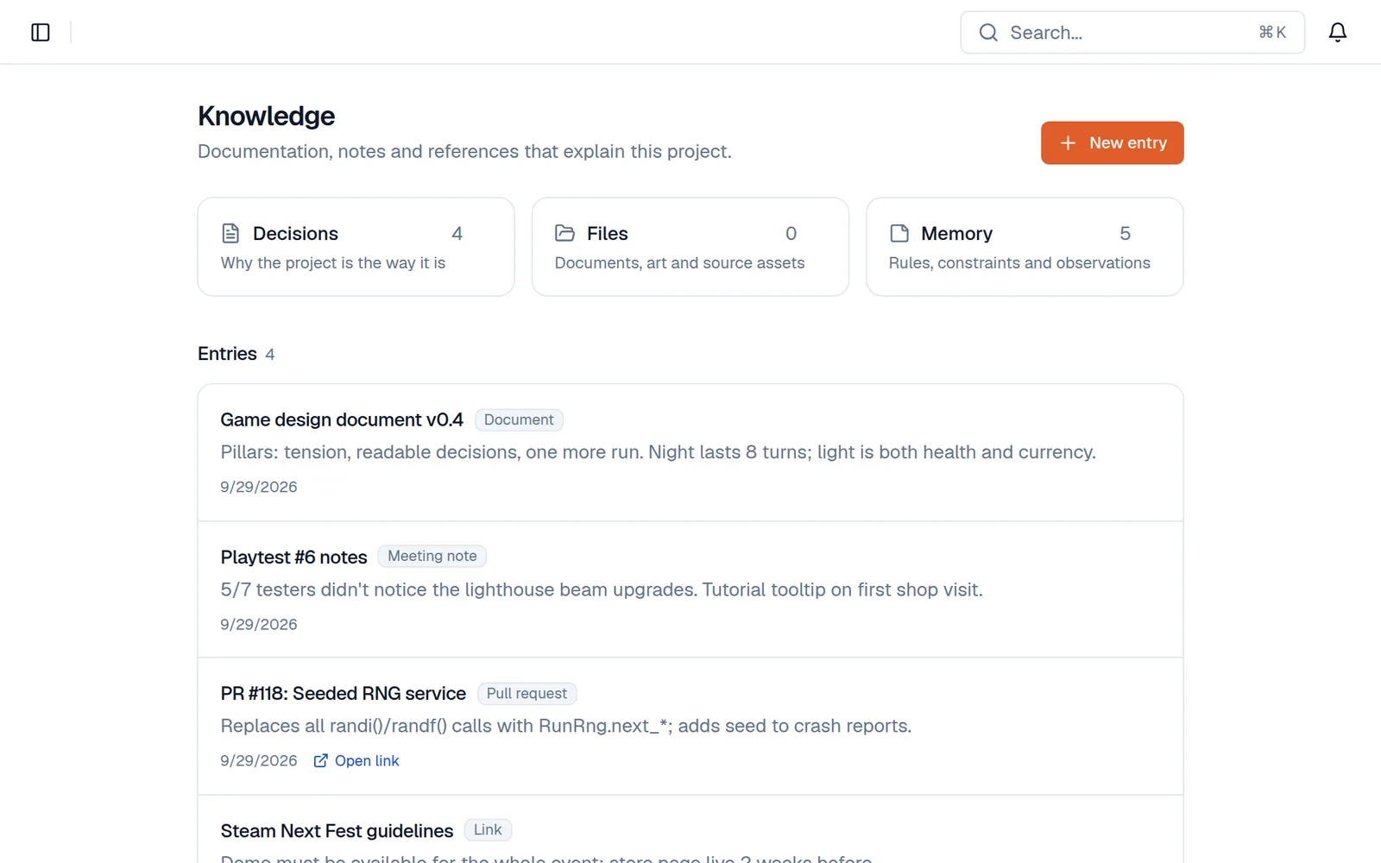Click the Document tag badge

[x=519, y=419]
